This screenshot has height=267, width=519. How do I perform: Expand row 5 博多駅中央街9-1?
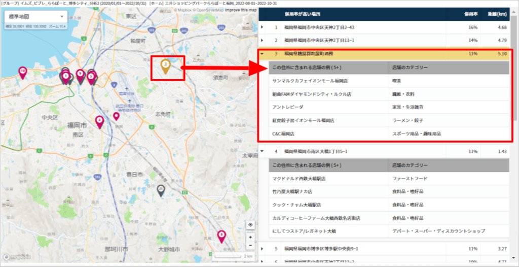coord(262,248)
